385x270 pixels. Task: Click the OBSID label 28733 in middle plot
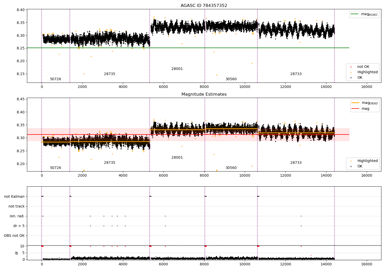(296, 163)
